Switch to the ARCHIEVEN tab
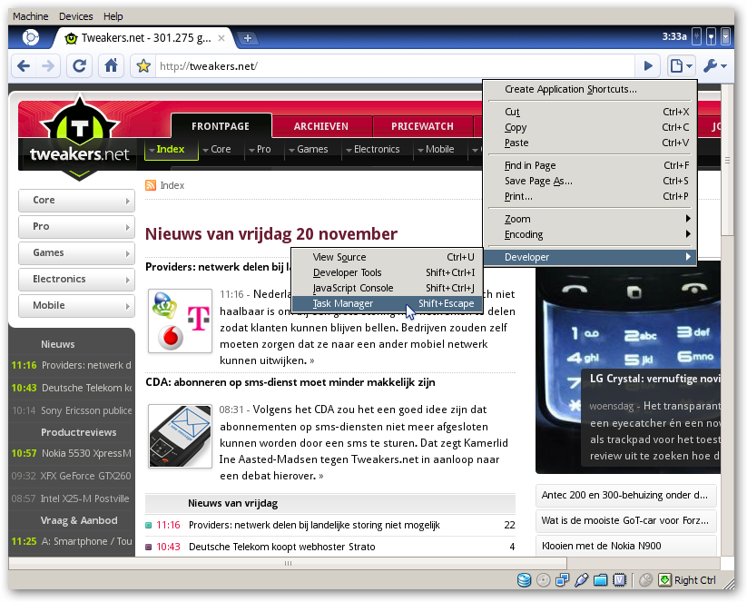 pyautogui.click(x=321, y=126)
